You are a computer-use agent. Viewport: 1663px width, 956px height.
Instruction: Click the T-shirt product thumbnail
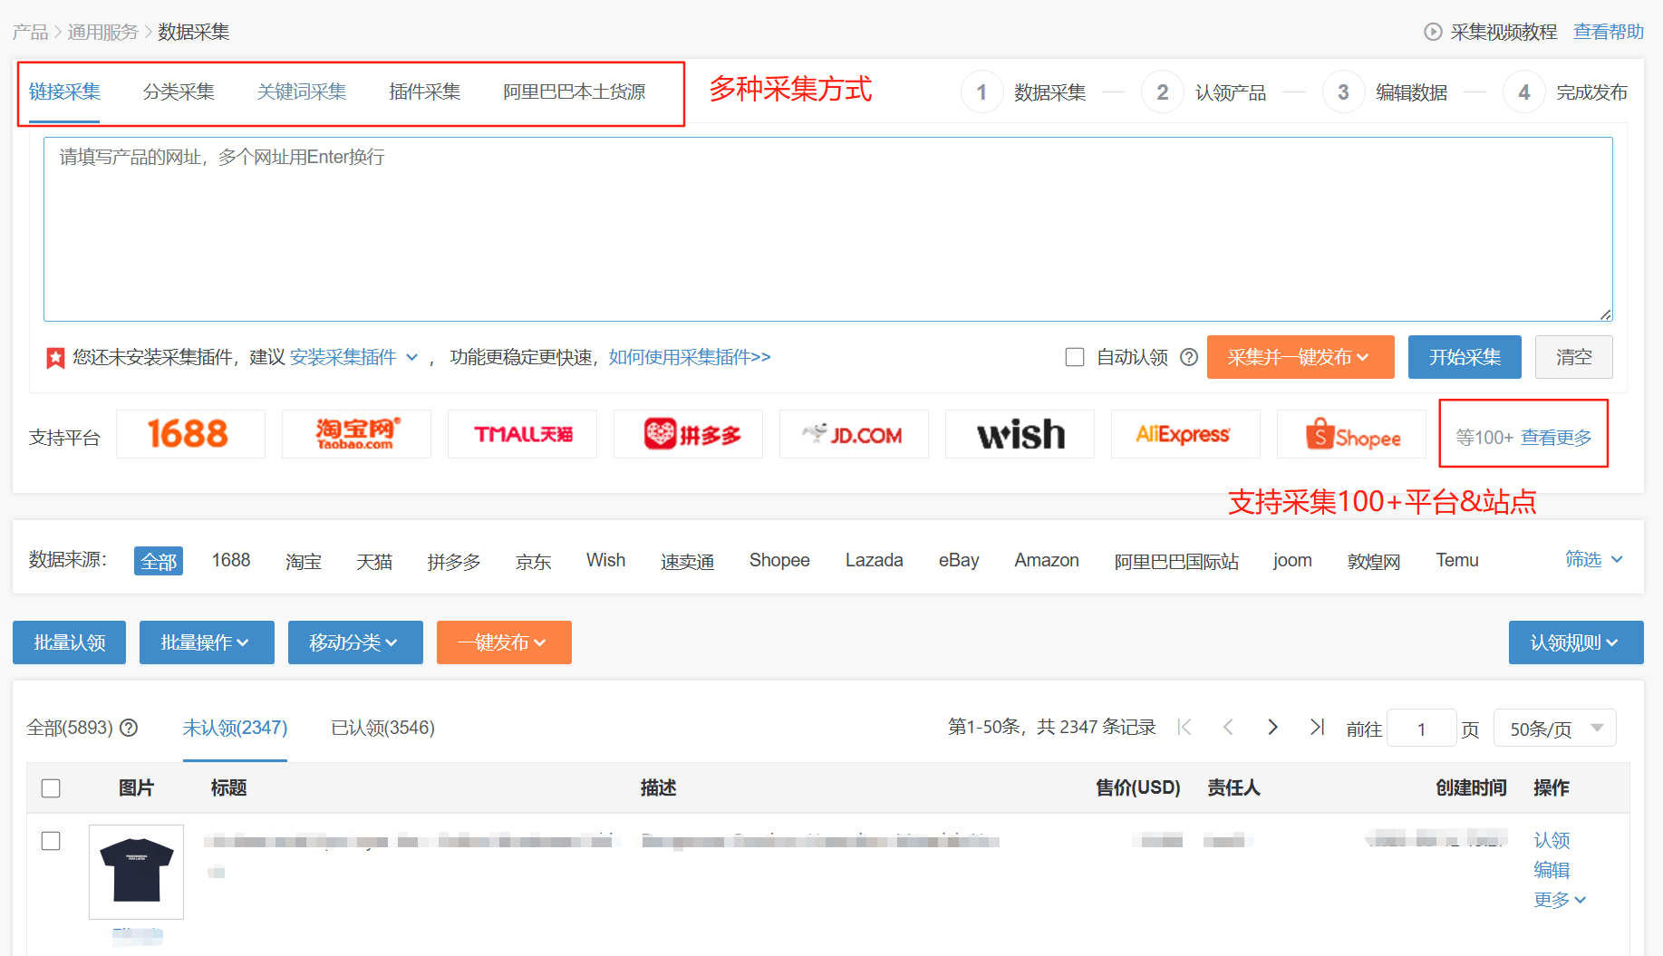pos(136,871)
